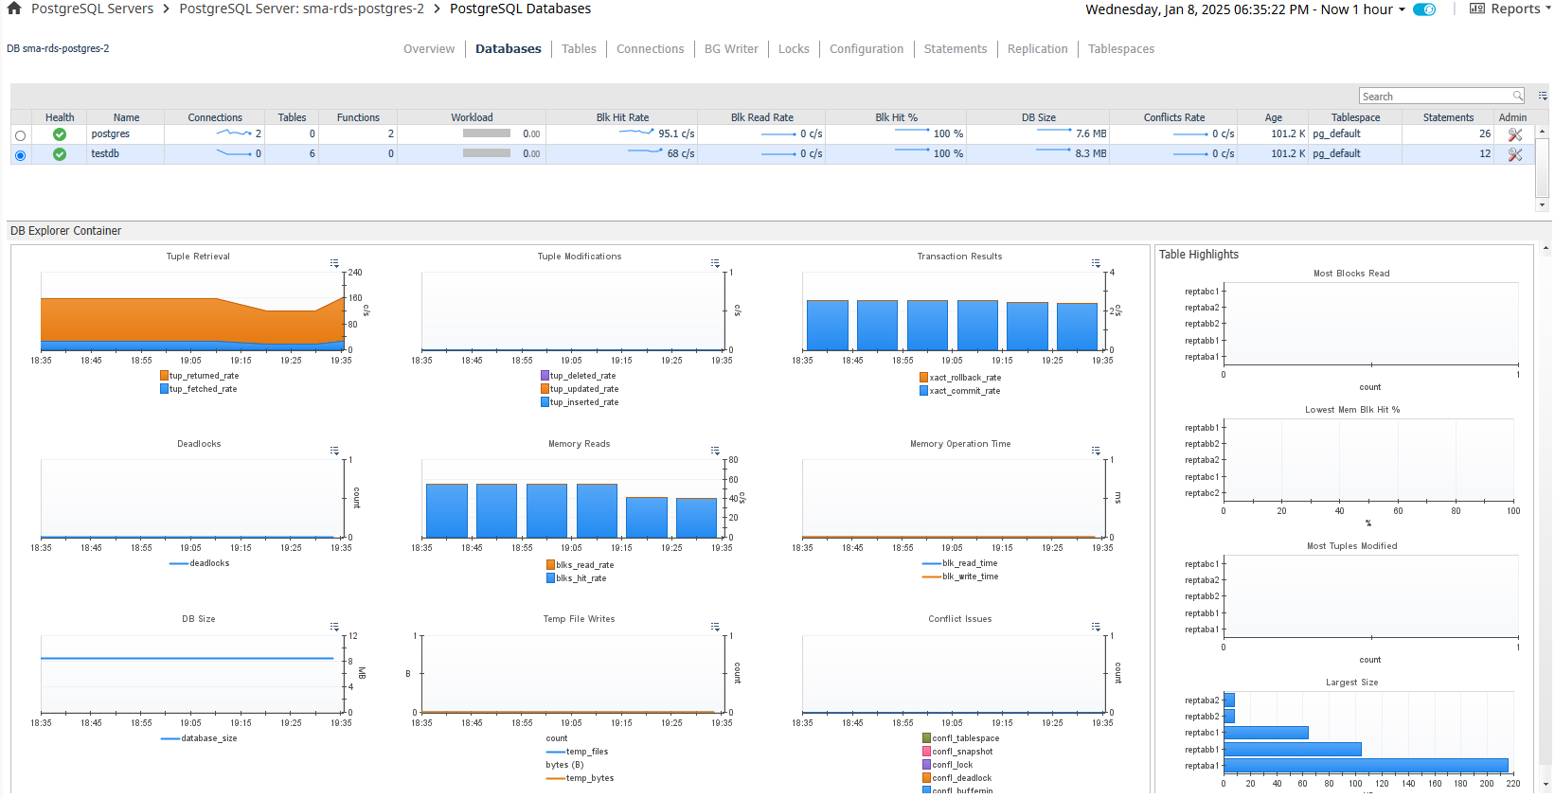Expand breadcrumb arrow before PostgreSQL Databases

point(437,9)
